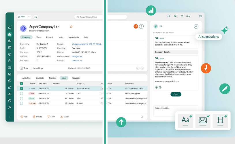Check the 27/04/2024 Sold sale row checkbox
The height and width of the screenshot is (144, 235).
21,98
